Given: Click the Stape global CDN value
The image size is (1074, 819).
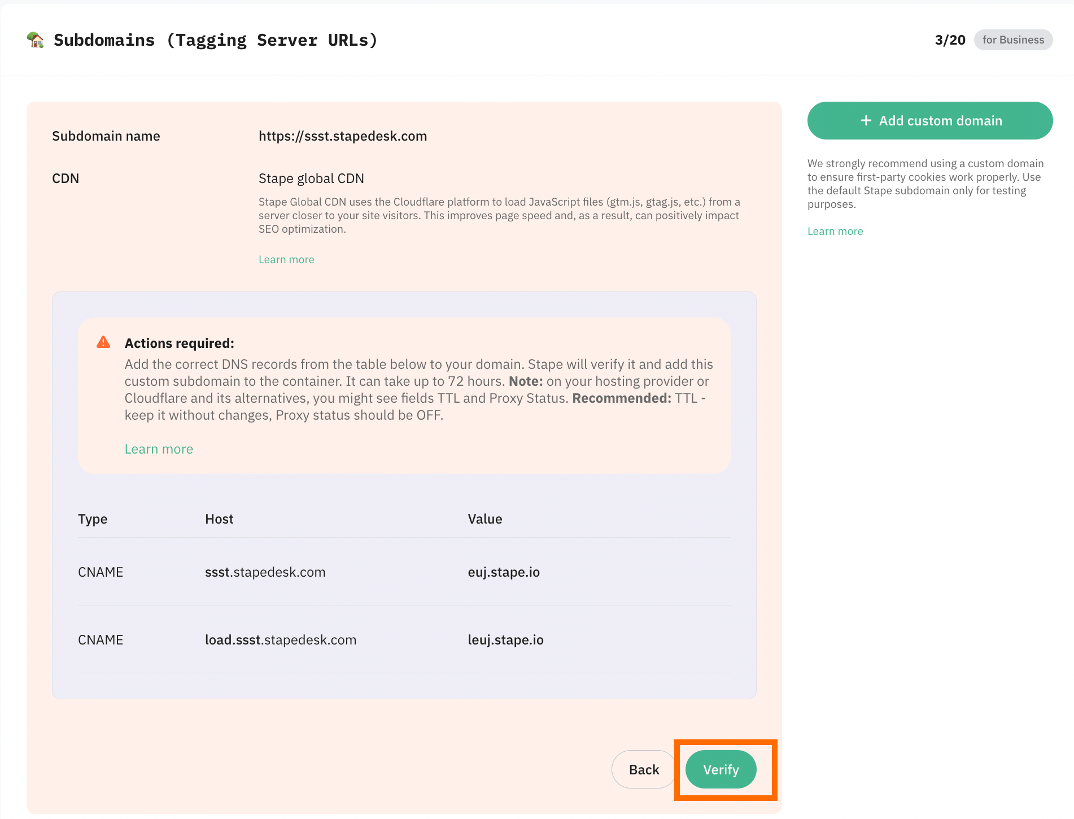Looking at the screenshot, I should coord(311,178).
